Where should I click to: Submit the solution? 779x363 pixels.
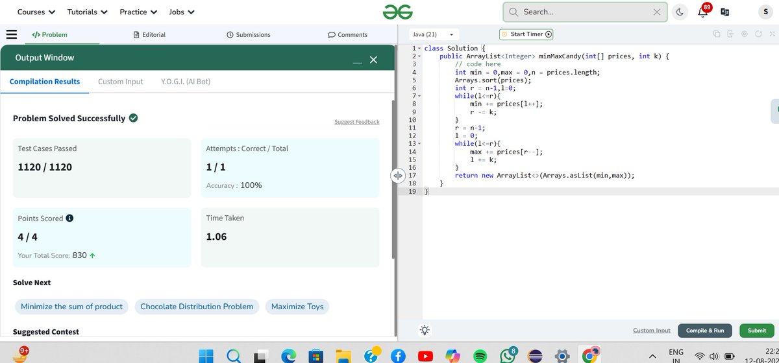pos(757,331)
